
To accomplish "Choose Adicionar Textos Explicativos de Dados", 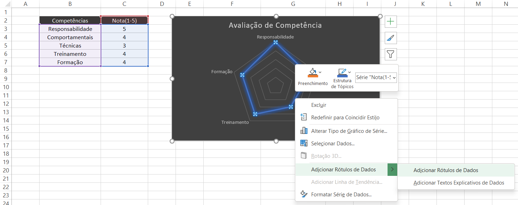I will click(459, 182).
